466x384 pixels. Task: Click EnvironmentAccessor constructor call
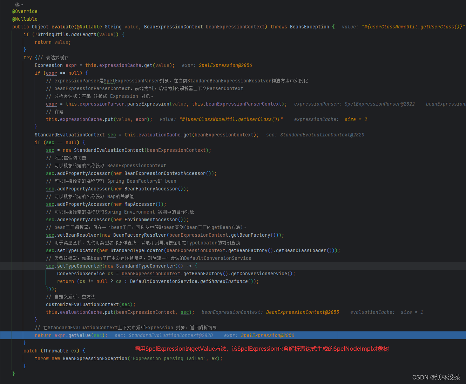[151, 220]
